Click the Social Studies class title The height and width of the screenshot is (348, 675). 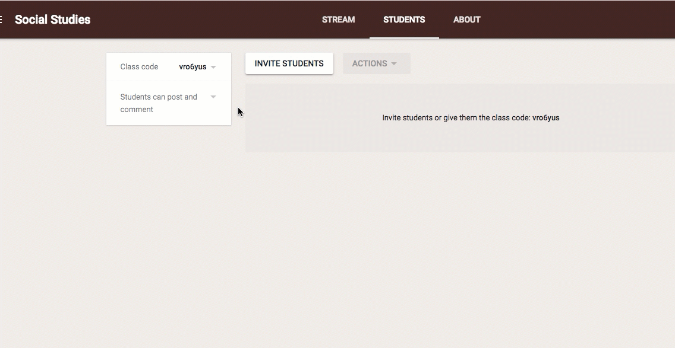(52, 20)
